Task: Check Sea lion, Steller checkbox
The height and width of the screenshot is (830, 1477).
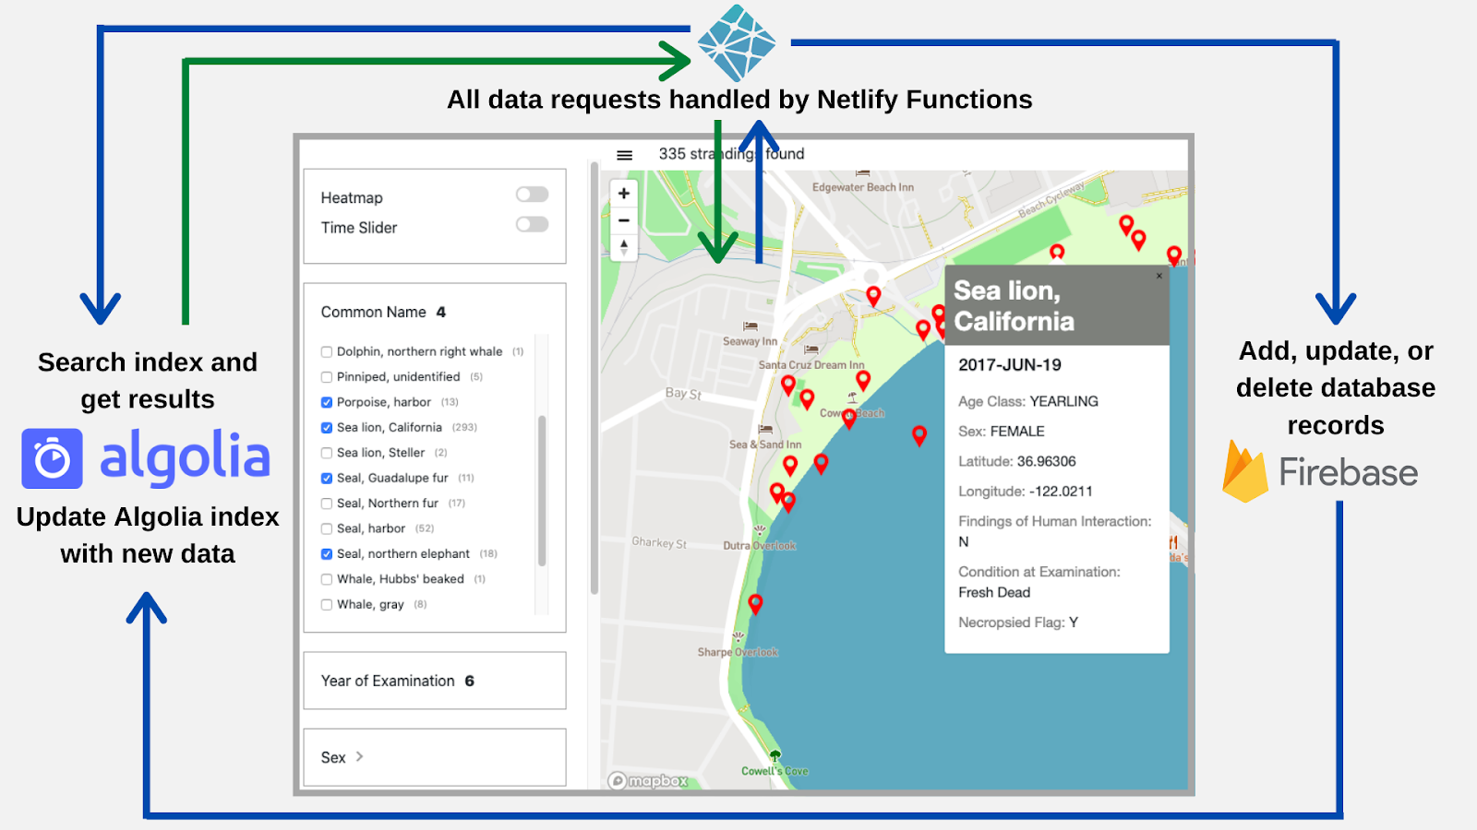Action: tap(327, 453)
